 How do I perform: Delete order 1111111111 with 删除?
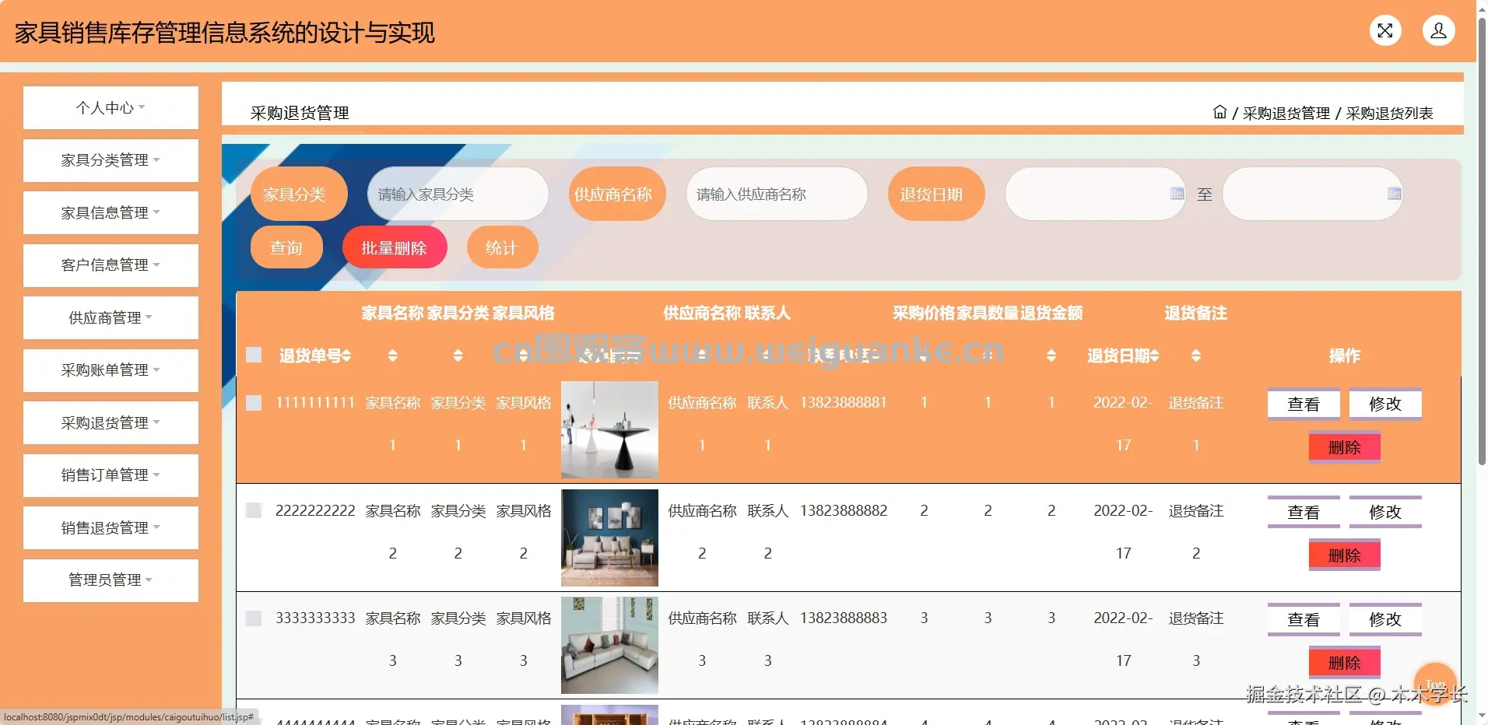(x=1345, y=447)
